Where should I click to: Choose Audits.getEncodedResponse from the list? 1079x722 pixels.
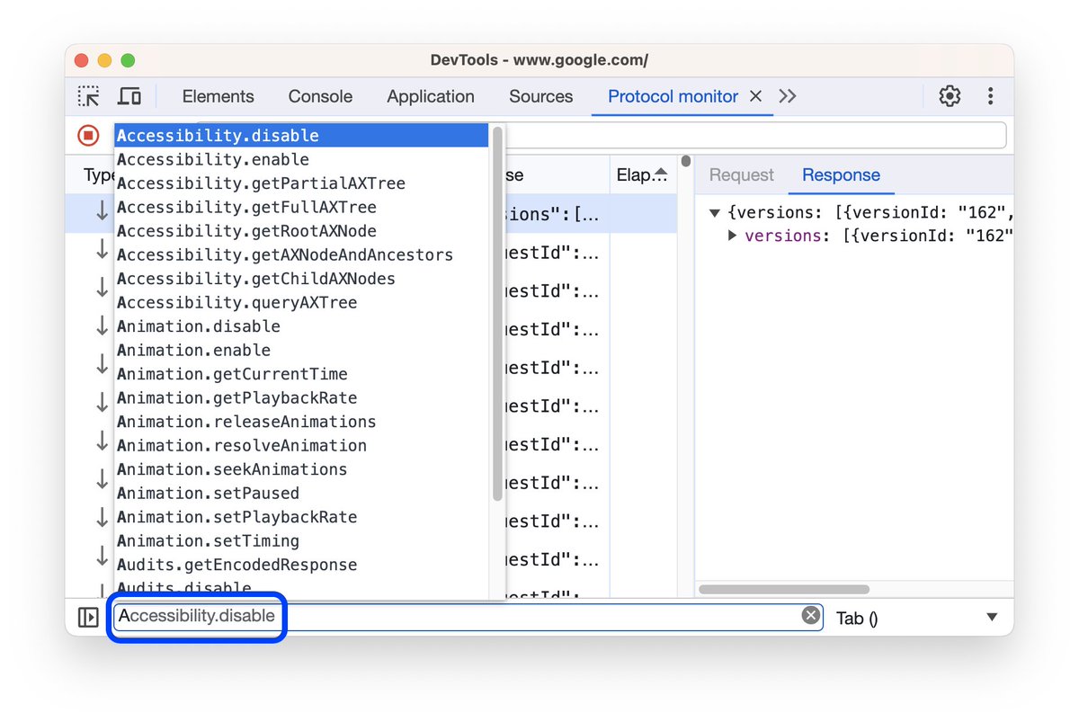236,565
